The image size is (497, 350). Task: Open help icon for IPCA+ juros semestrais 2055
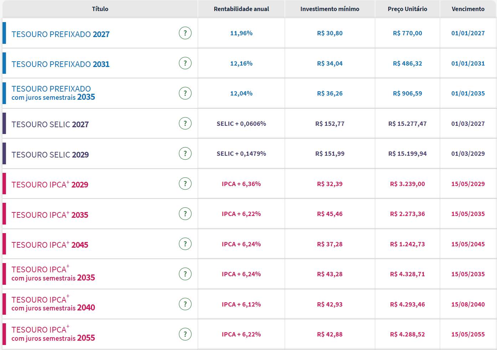185,334
